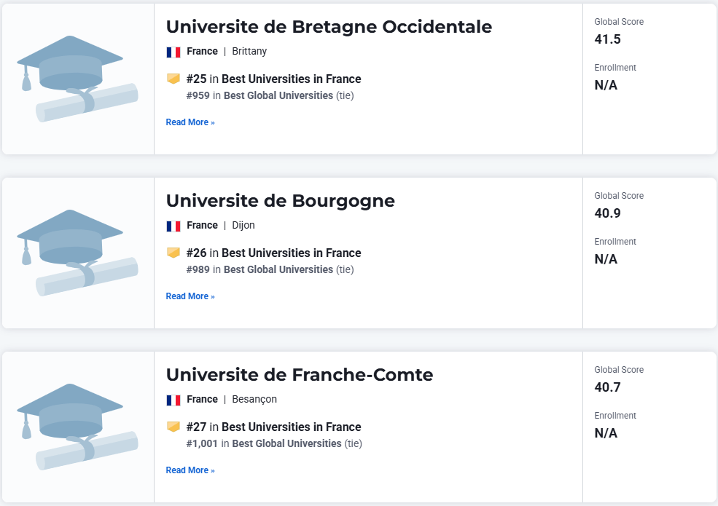Click the gold badge icon next to #25
Viewport: 718px width, 506px height.
click(173, 79)
